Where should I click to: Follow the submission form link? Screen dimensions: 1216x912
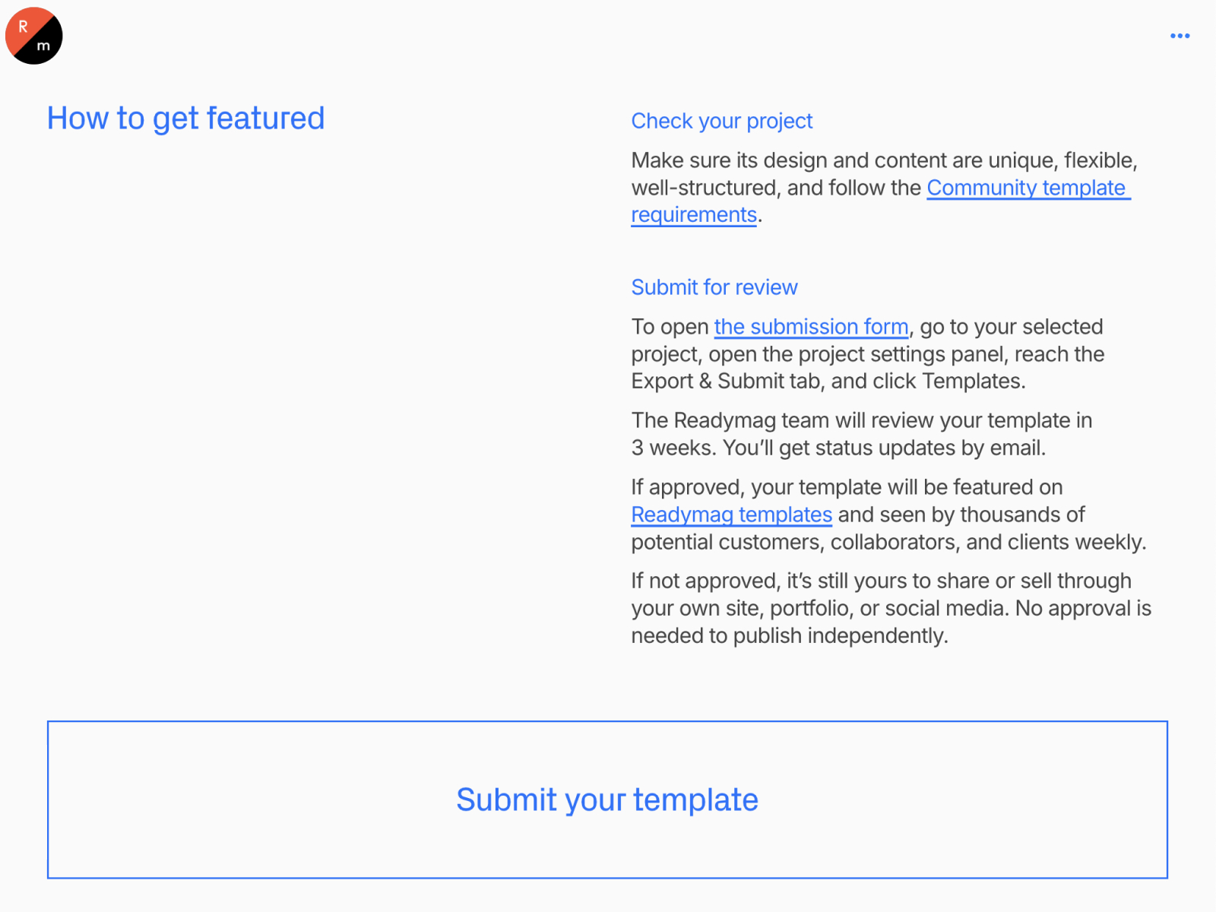(811, 327)
